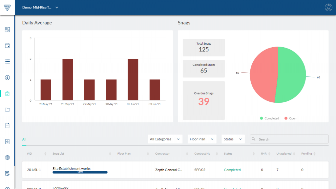
Task: Click the Formwork snag list entry
Action: click(61, 187)
